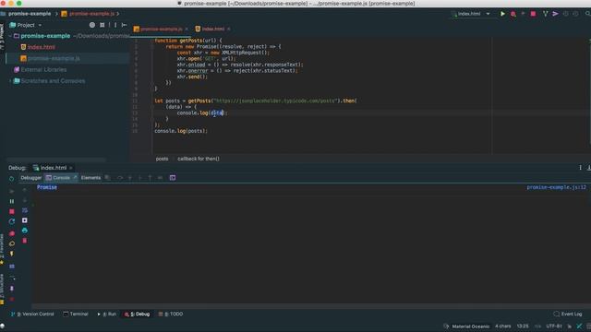This screenshot has width=591, height=332.
Task: Click promise-example breadcrumb in navigation bar
Action: pos(30,14)
